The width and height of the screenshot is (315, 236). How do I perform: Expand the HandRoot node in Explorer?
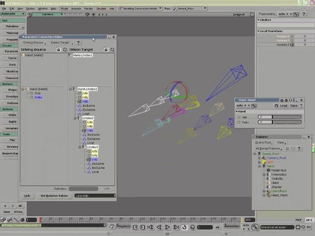[x=264, y=191]
